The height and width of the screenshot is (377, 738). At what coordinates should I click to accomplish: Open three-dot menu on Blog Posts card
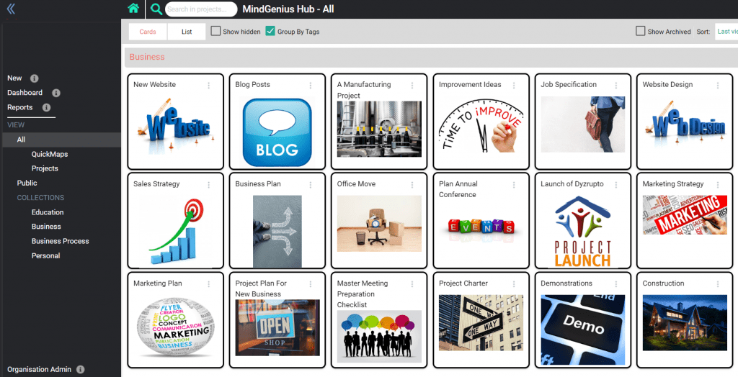click(311, 85)
